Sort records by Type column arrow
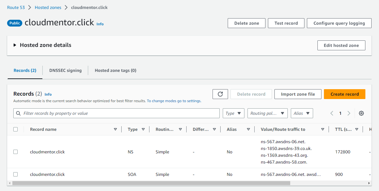379x191 pixels. [x=143, y=129]
